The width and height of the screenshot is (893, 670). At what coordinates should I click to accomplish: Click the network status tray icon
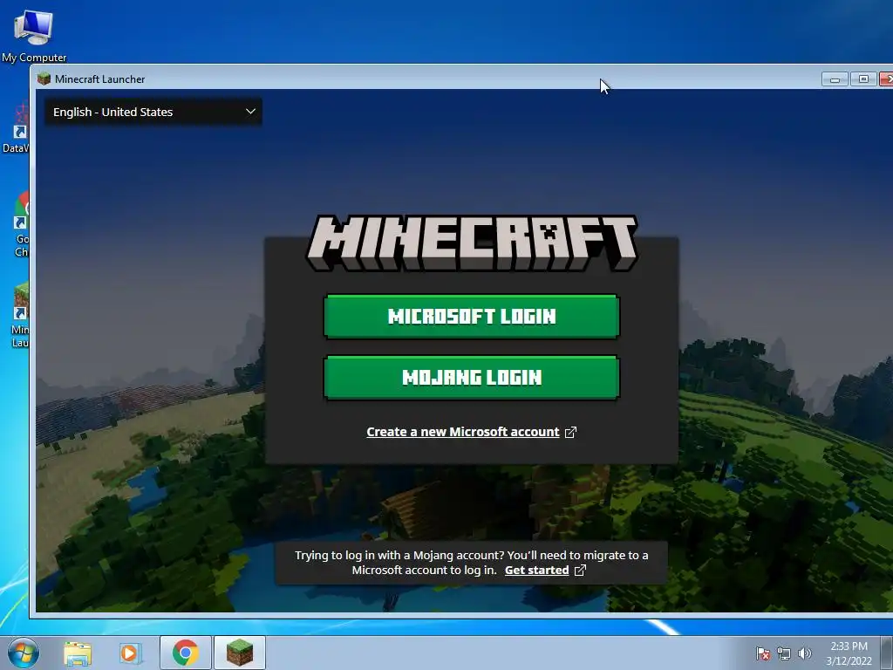tap(784, 653)
